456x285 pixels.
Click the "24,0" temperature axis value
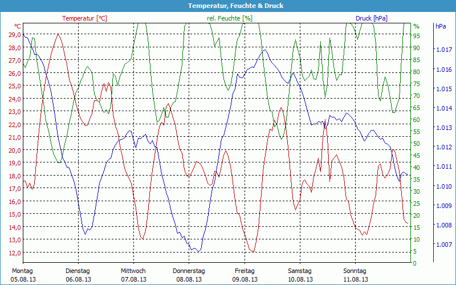pos(15,99)
